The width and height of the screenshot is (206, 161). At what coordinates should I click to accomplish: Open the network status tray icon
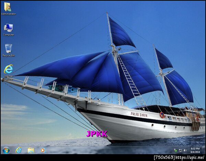[180, 150]
